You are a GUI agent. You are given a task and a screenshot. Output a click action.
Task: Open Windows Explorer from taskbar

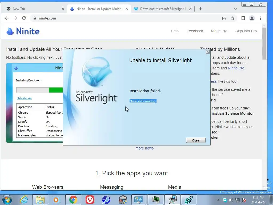pos(40,200)
